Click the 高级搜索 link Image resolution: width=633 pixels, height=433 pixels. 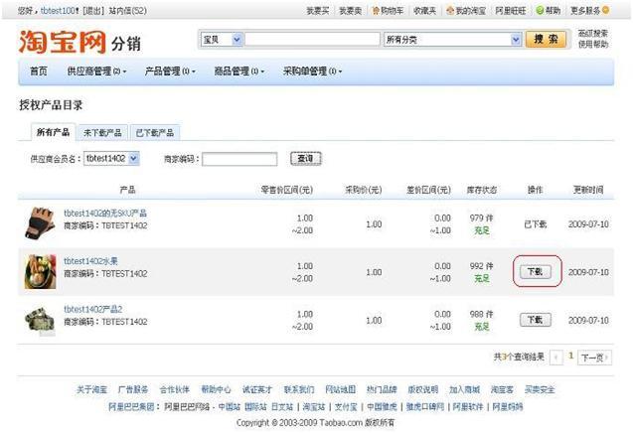pyautogui.click(x=592, y=34)
